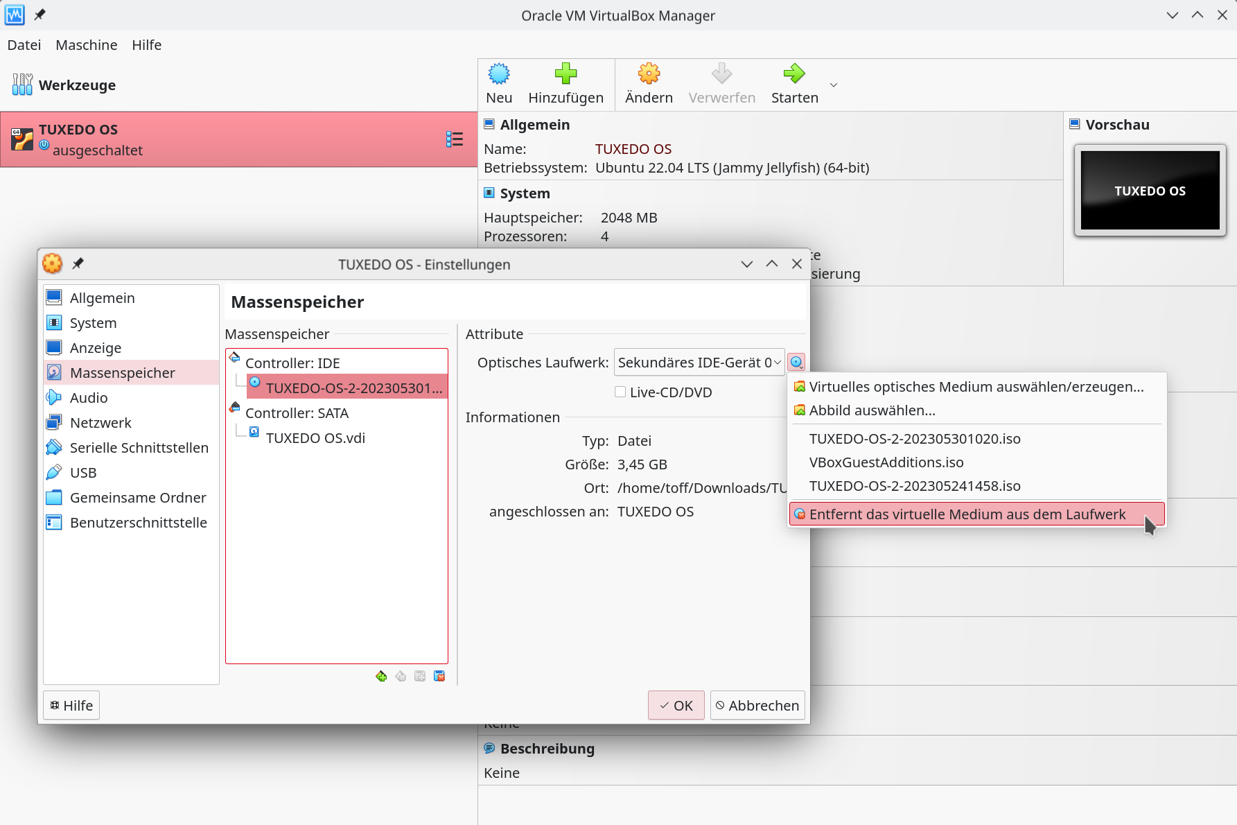Open Netzwerk settings category

[x=131, y=423]
